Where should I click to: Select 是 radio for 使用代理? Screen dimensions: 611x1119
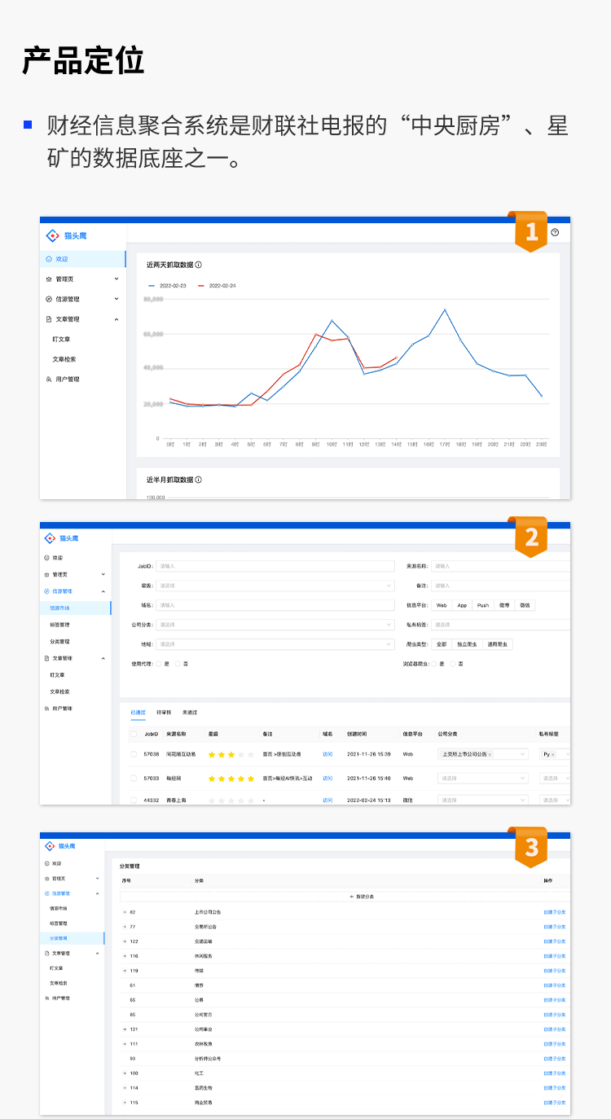(x=158, y=664)
